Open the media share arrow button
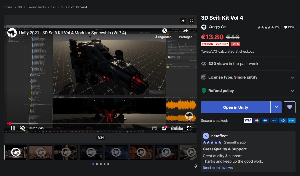Image resolution: width=300 pixels, height=176 pixels. pyautogui.click(x=183, y=21)
